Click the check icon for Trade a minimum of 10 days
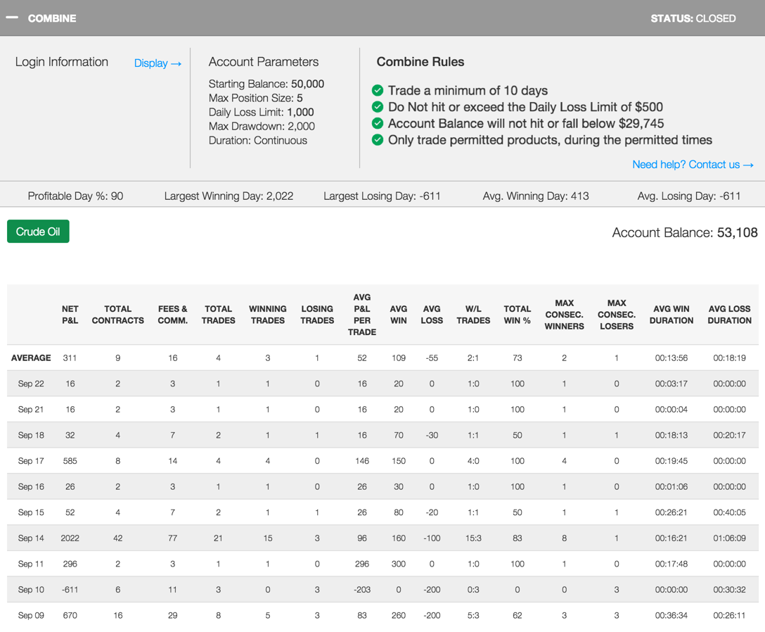 click(378, 90)
